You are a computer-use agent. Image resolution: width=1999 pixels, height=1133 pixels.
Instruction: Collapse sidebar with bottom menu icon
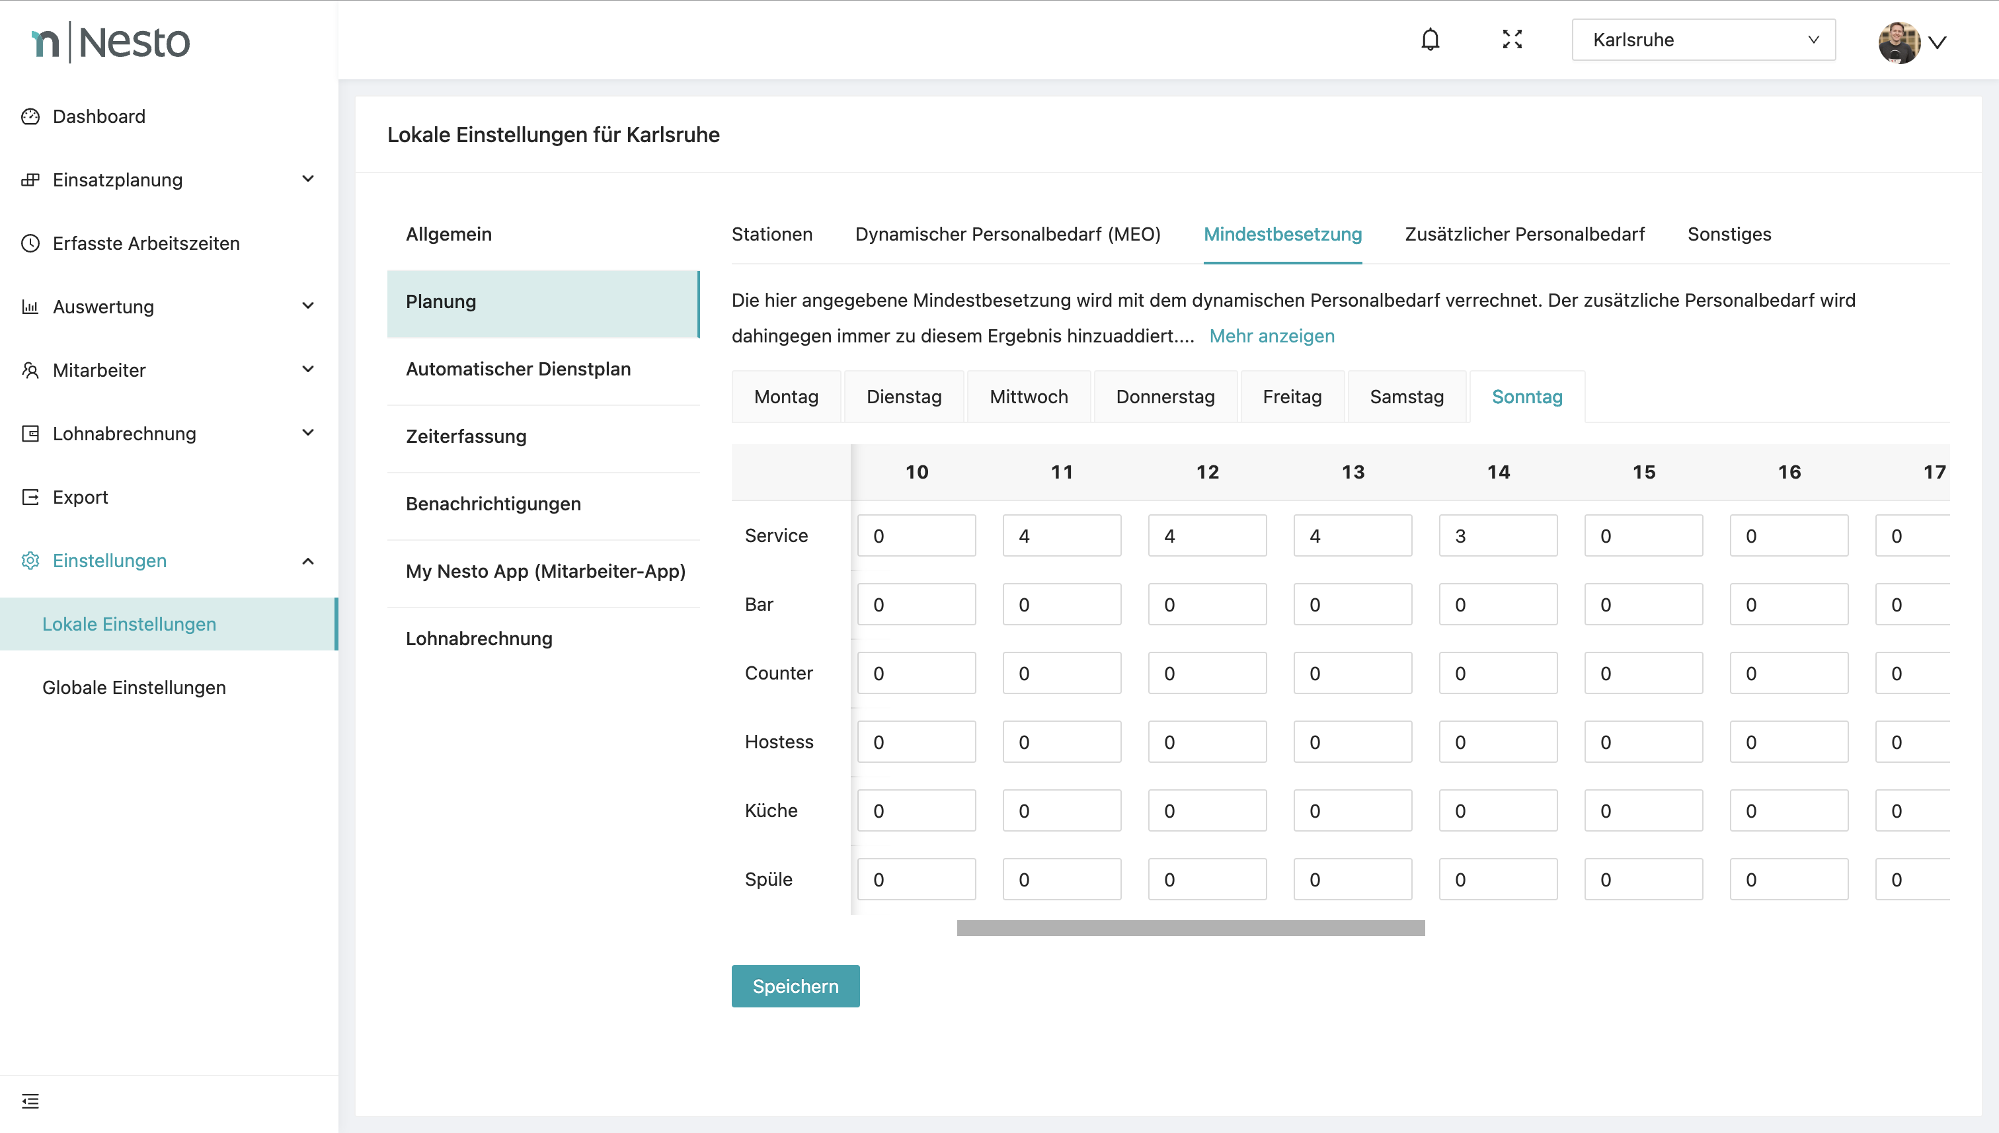tap(30, 1101)
